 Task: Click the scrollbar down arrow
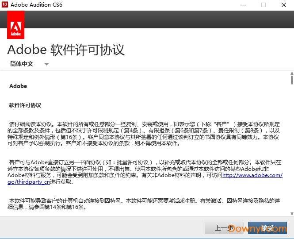coord(292,214)
